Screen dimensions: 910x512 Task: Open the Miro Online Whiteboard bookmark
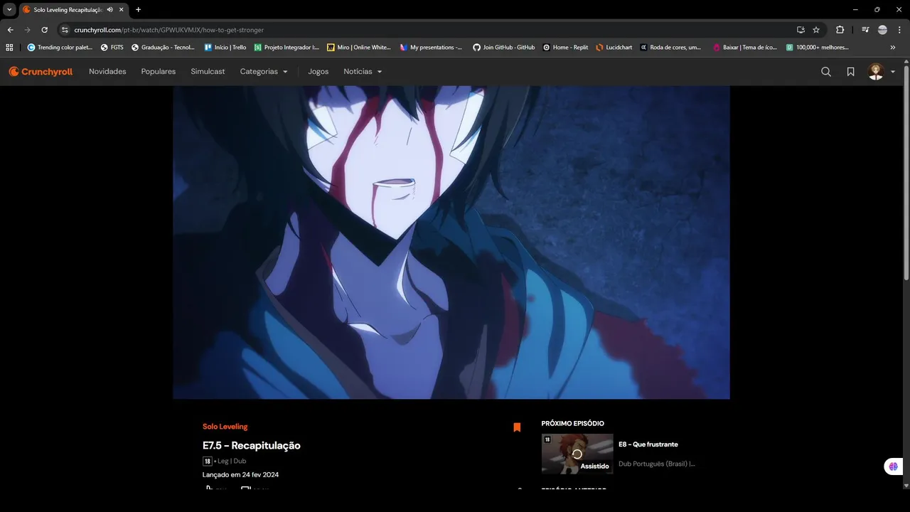(359, 48)
